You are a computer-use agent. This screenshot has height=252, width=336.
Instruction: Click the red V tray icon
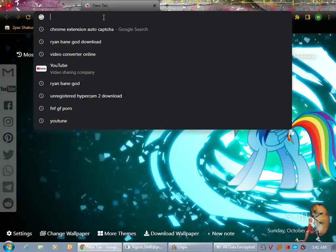coord(271,247)
